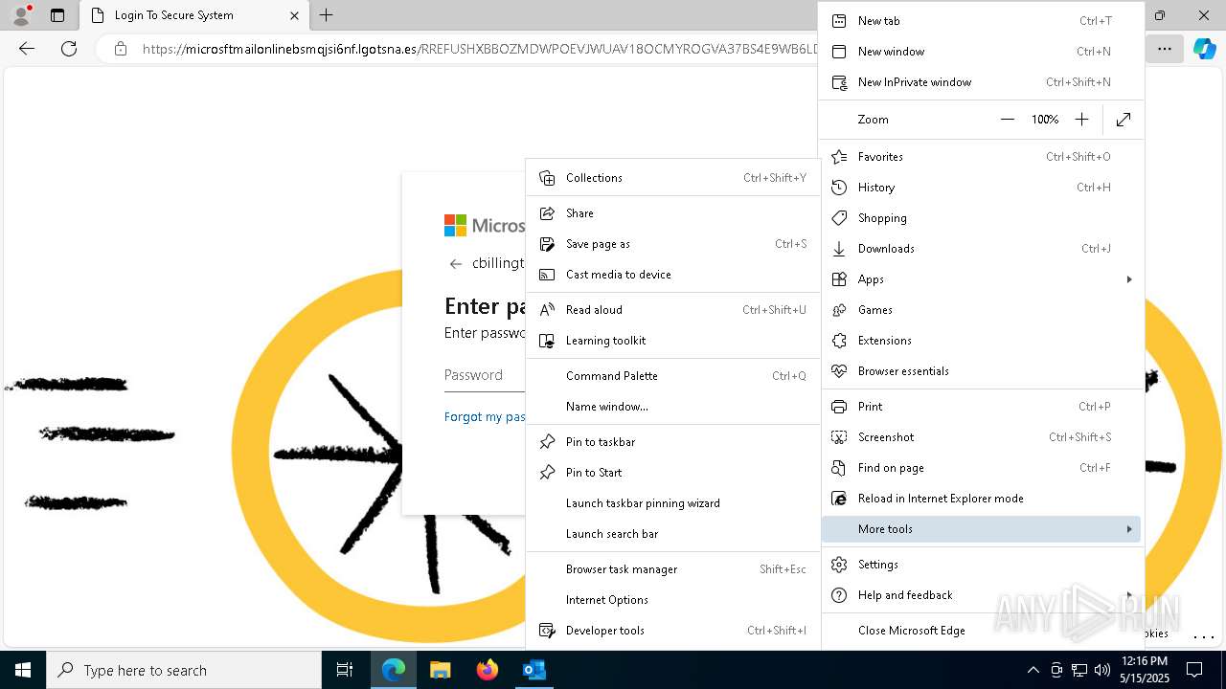Click the Pin to taskbar pin icon
Viewport: 1226px width, 689px height.
[547, 442]
